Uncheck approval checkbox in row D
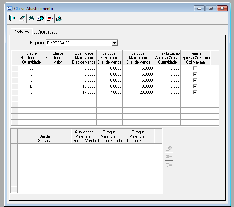This screenshot has width=234, height=207. pos(195,86)
